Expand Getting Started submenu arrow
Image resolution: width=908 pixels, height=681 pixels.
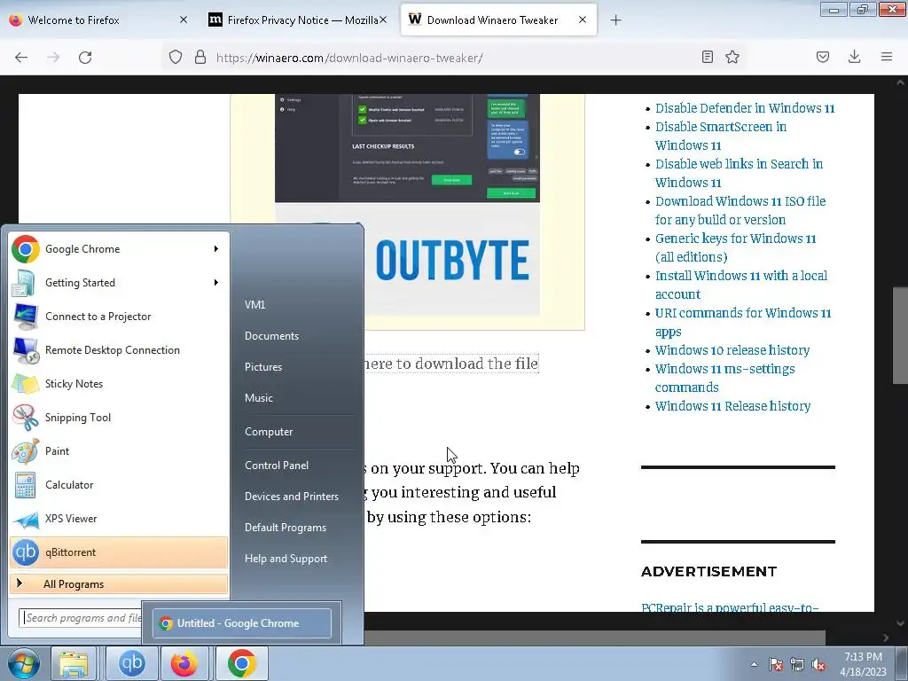pos(216,283)
